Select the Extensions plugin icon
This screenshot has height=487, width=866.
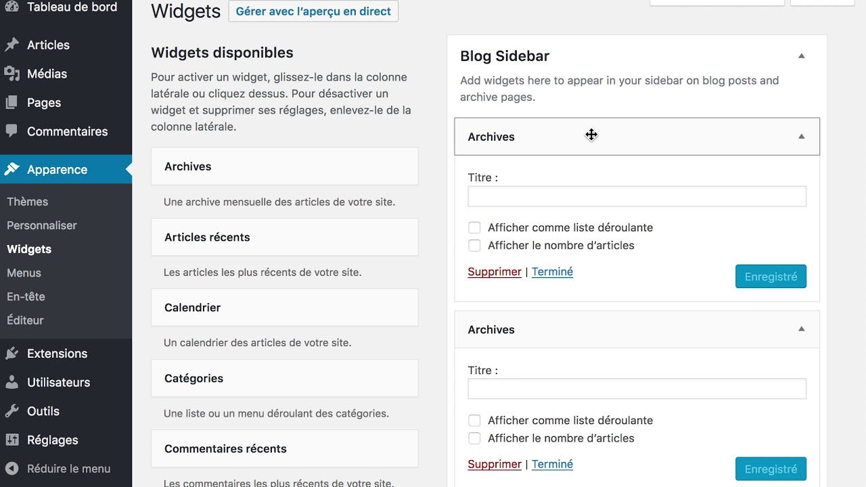pos(12,353)
